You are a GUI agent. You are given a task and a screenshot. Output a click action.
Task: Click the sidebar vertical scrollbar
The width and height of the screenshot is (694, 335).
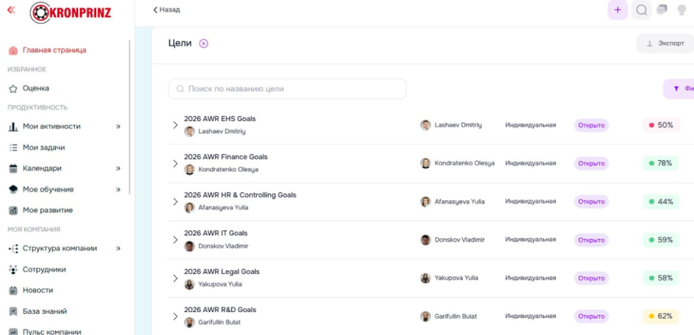(x=129, y=117)
